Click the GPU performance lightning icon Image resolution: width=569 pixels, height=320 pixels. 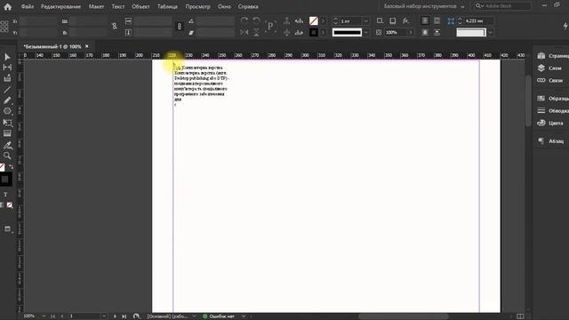[565, 26]
